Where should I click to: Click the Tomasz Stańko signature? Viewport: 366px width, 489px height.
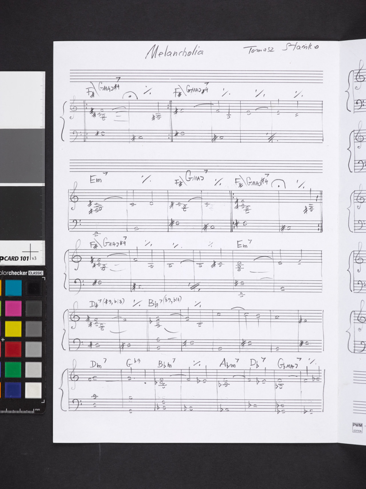click(x=281, y=48)
